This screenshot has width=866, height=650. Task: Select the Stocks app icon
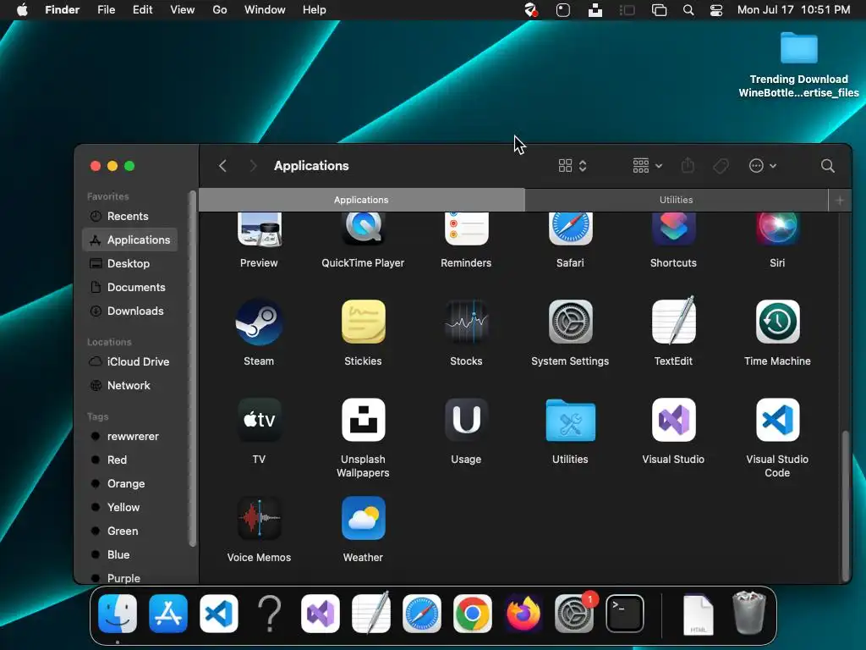(x=466, y=322)
